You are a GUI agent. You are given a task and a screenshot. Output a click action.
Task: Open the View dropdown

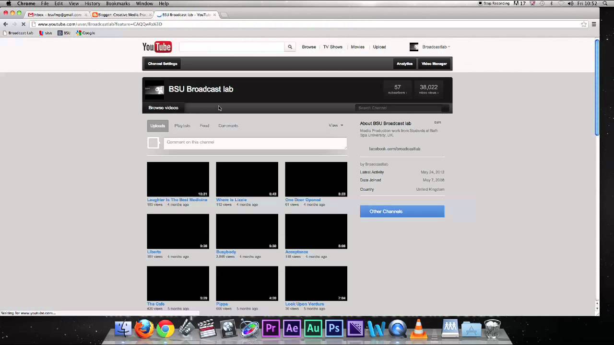(336, 126)
